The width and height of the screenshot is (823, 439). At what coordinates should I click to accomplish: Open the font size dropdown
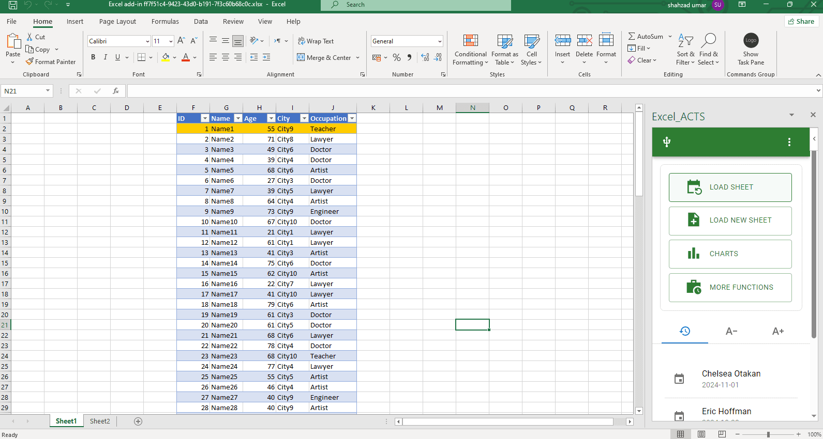[171, 41]
